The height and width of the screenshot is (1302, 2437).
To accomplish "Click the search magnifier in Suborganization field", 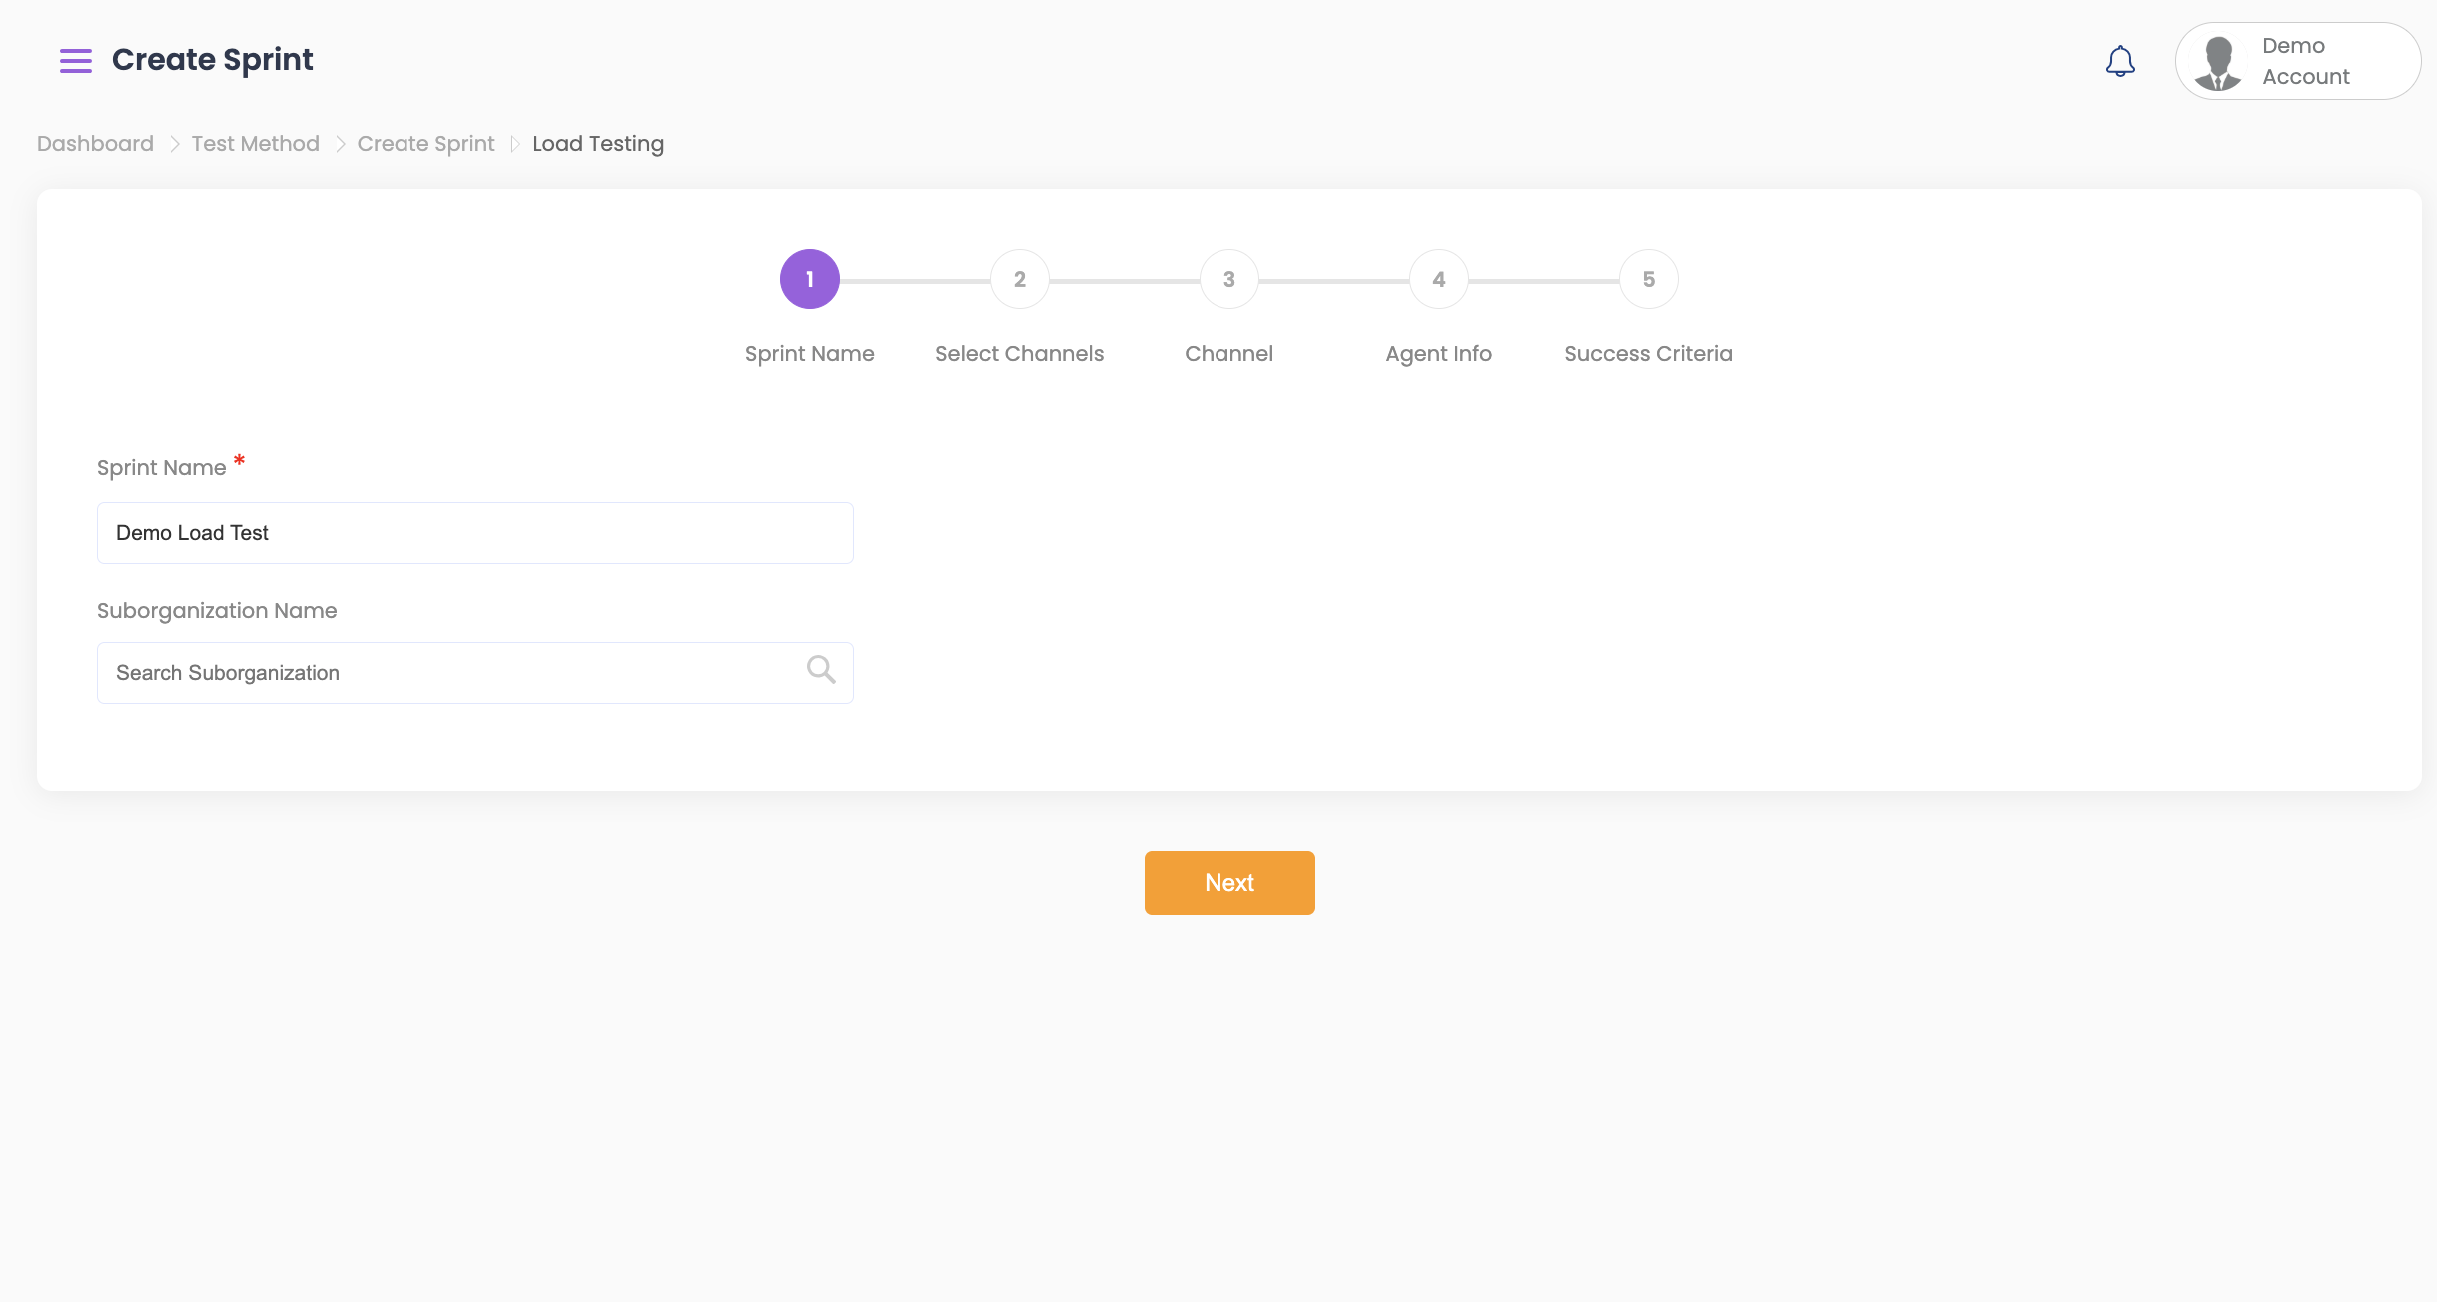I will [820, 670].
